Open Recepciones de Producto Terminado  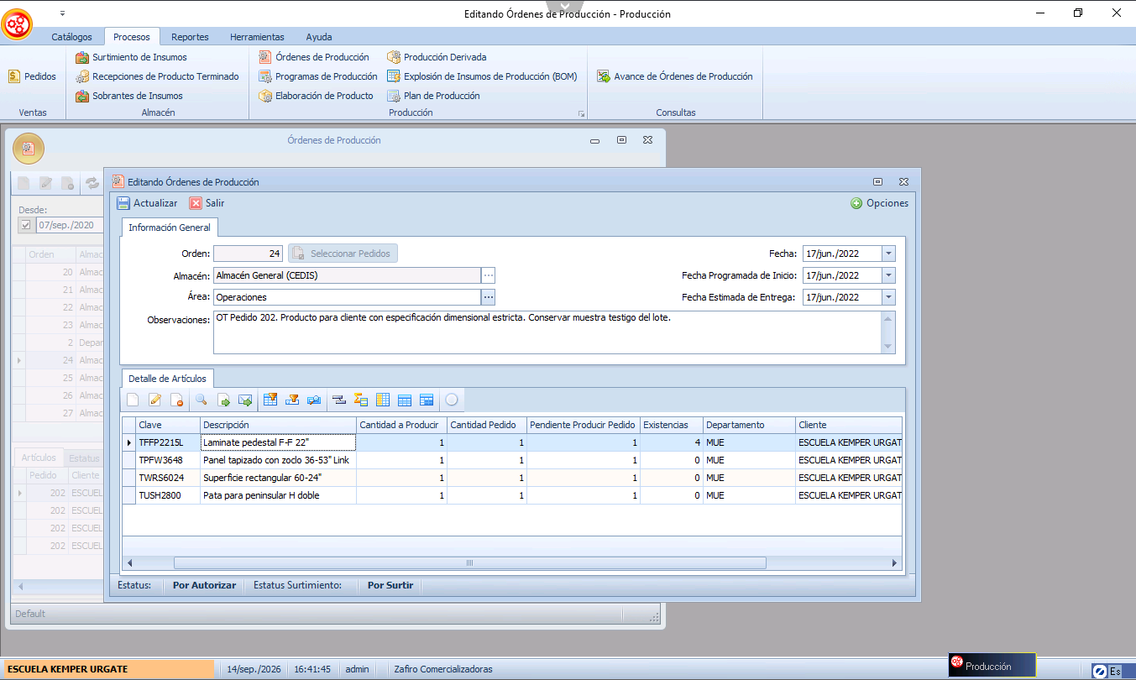point(157,76)
